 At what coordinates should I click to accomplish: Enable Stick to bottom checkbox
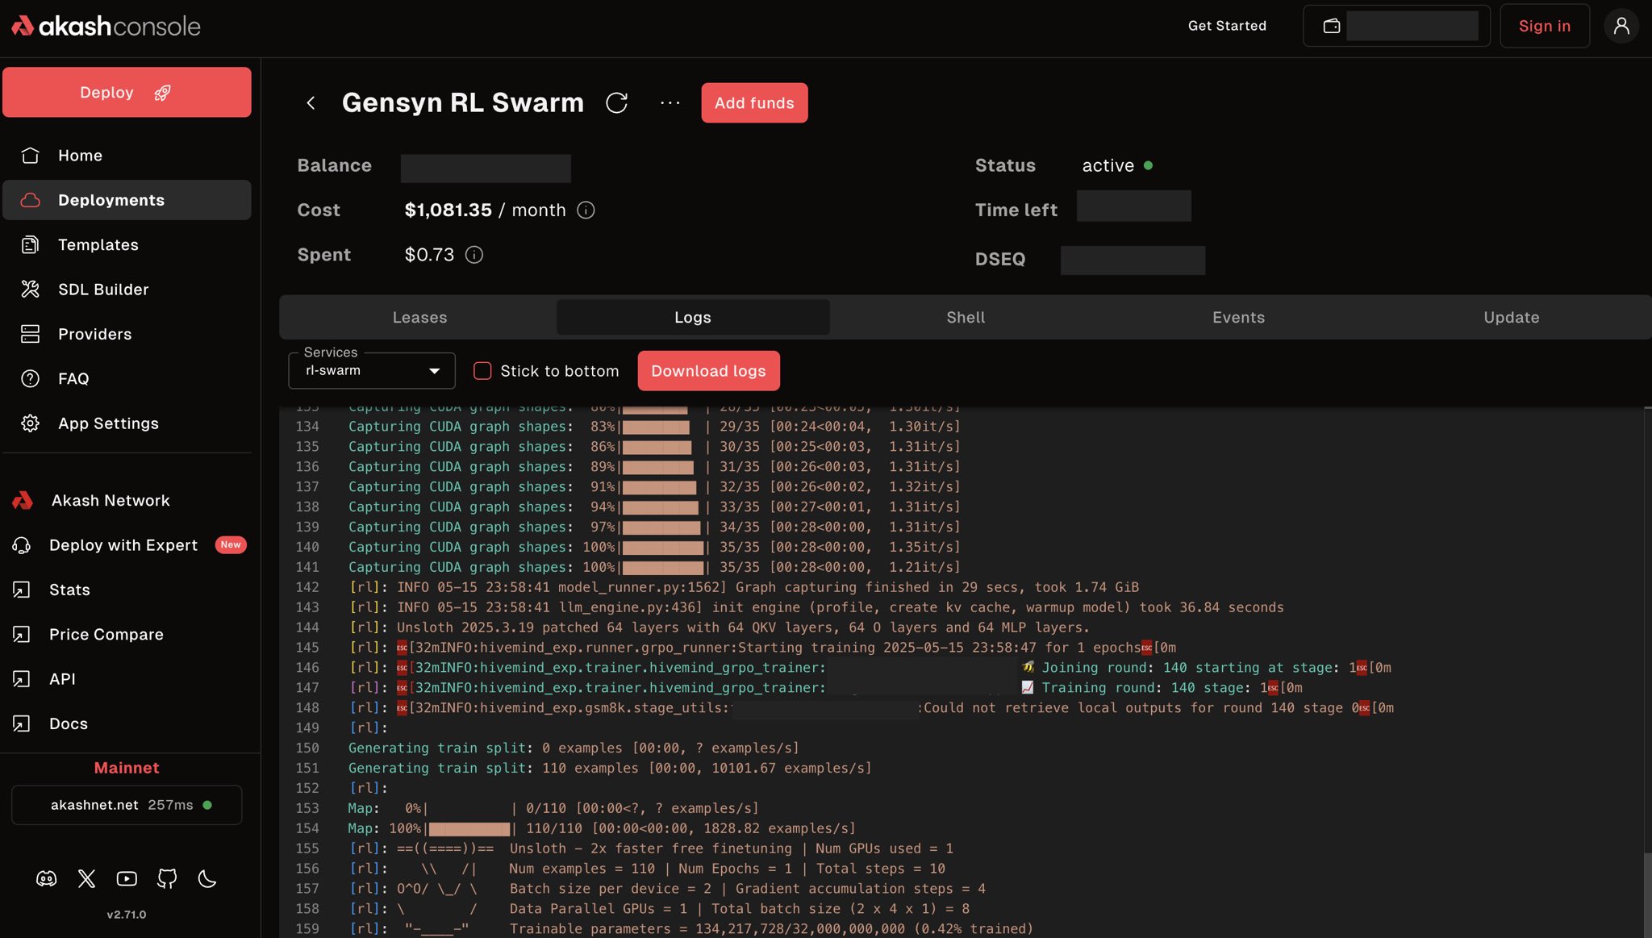coord(482,370)
